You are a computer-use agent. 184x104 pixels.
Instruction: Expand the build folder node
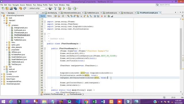4,18
